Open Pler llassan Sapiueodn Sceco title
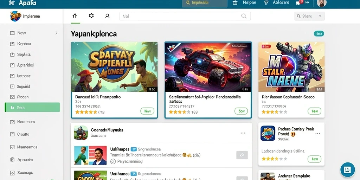360x180 pixels. pyautogui.click(x=288, y=97)
